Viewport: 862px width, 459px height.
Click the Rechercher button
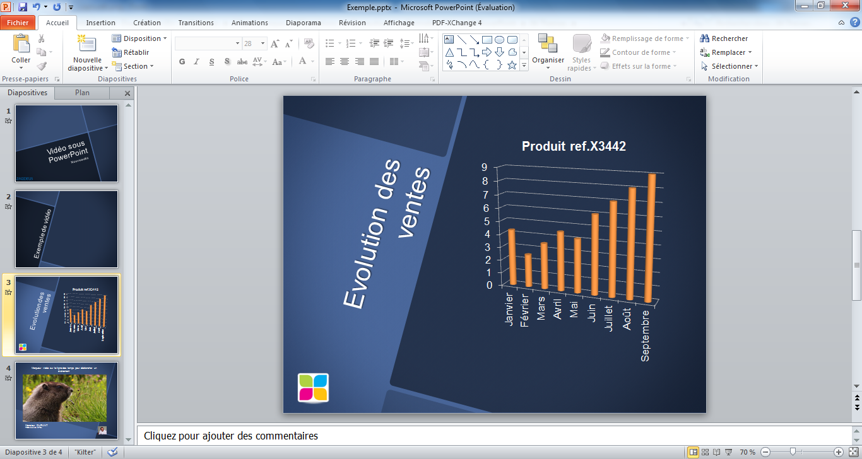point(724,38)
